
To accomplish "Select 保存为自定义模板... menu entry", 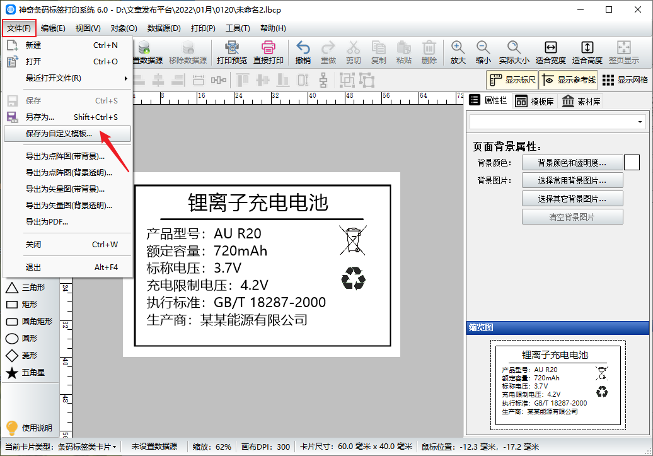I will tap(67, 134).
